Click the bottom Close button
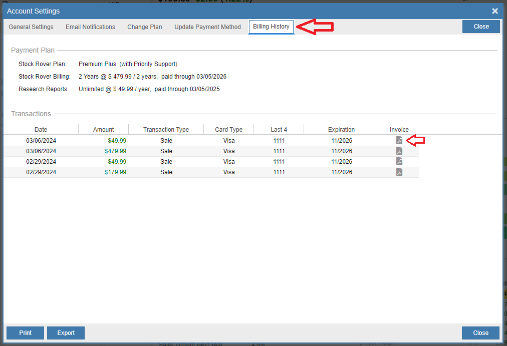507x346 pixels. (480, 332)
